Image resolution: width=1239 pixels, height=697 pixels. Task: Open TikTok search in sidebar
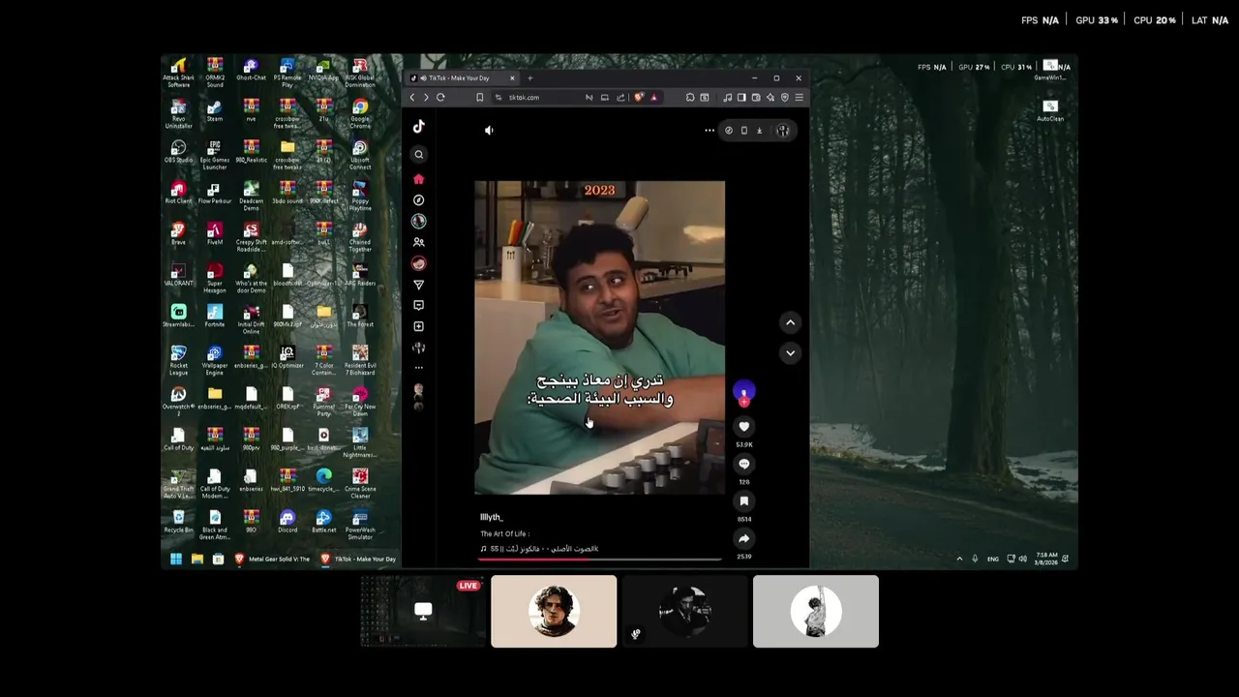pyautogui.click(x=418, y=154)
